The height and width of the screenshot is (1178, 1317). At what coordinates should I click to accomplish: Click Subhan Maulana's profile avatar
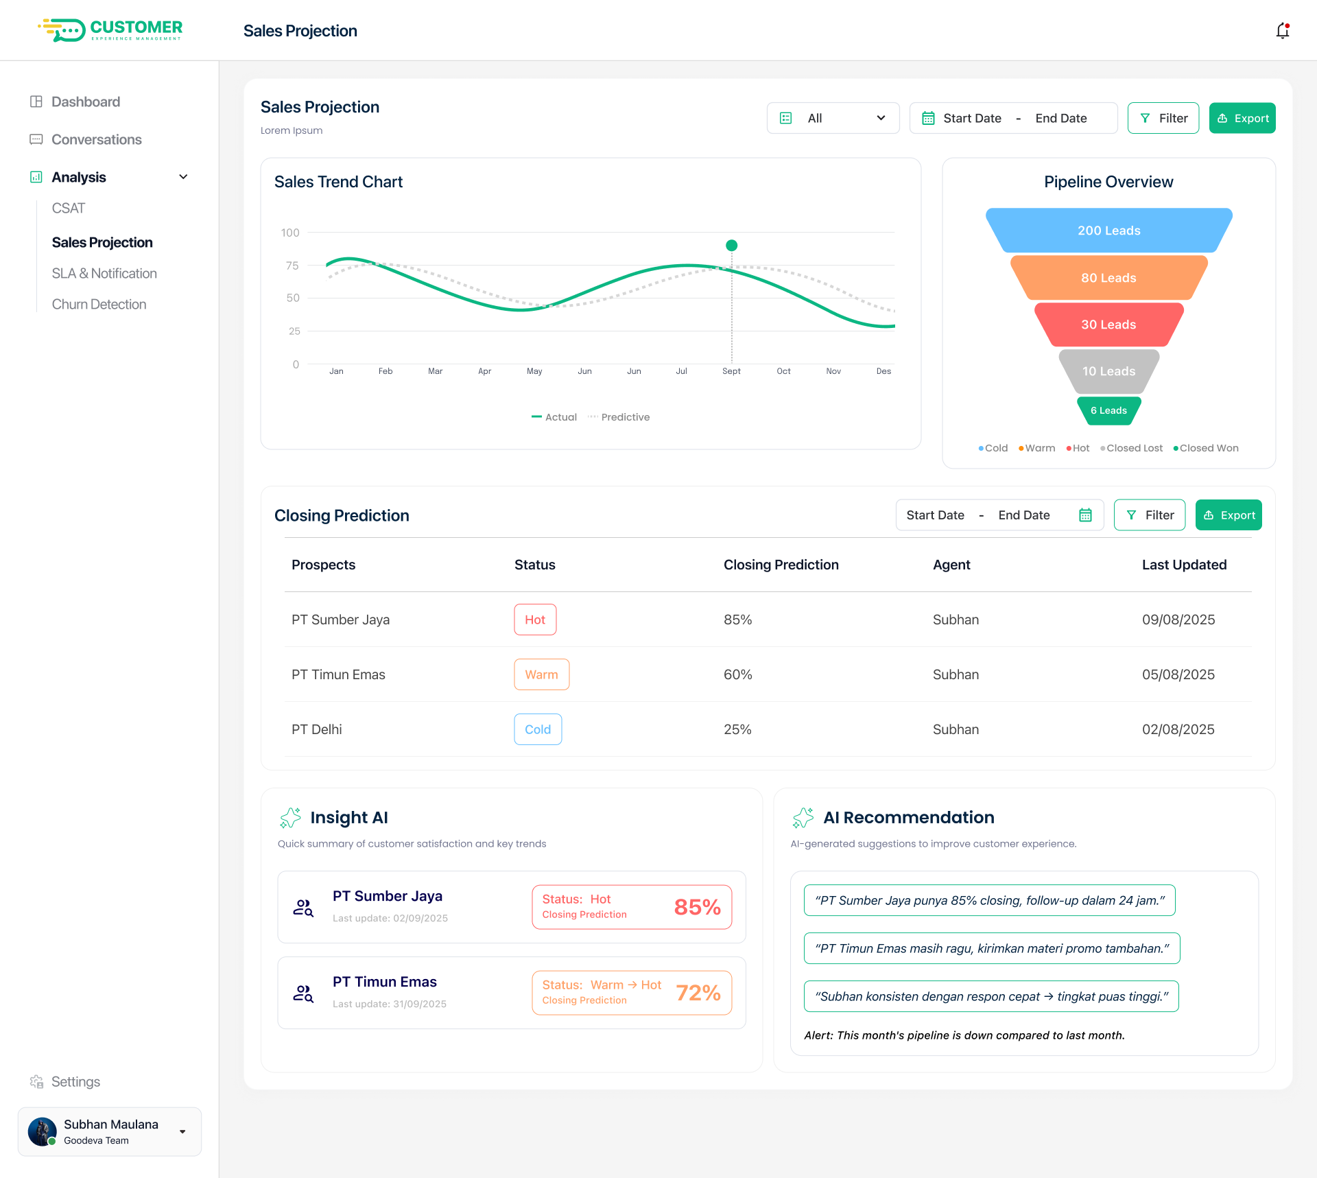tap(42, 1131)
